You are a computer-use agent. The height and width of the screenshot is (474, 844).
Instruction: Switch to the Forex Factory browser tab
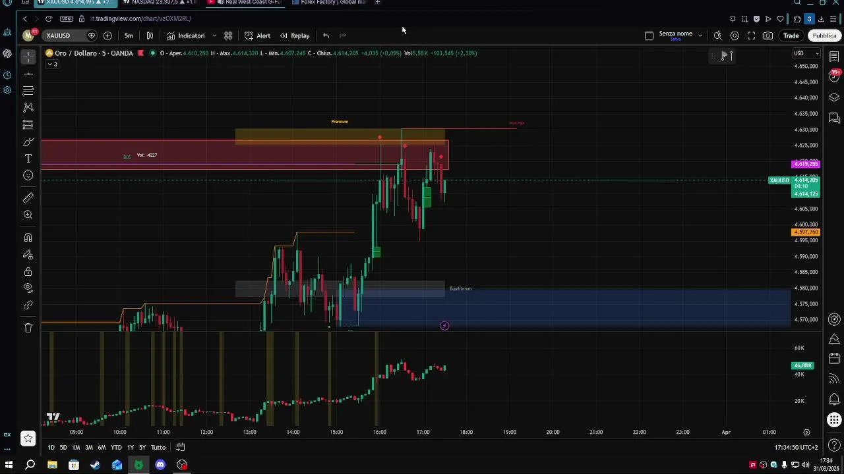click(330, 3)
